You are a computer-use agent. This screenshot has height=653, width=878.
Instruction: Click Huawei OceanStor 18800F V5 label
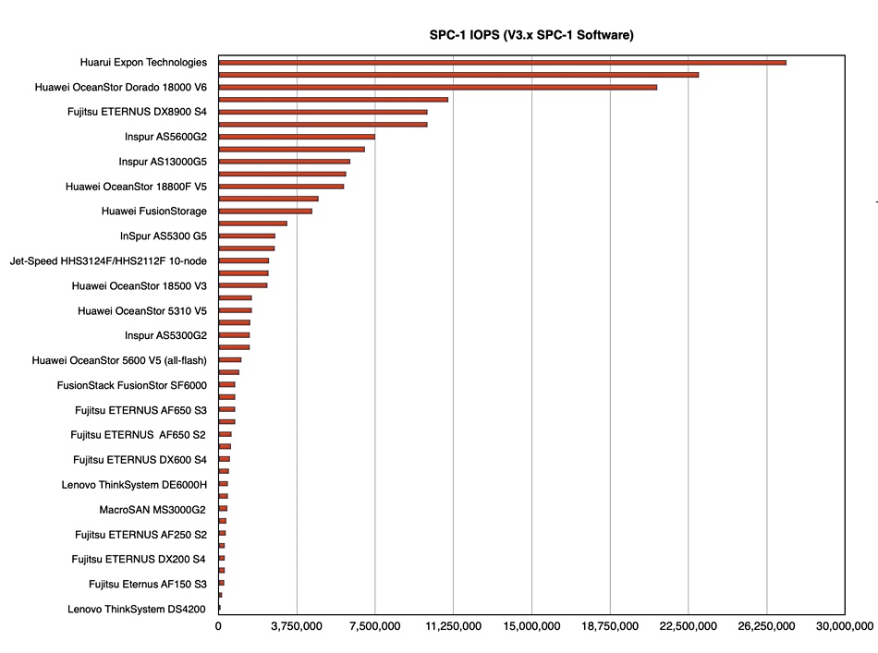(x=136, y=187)
